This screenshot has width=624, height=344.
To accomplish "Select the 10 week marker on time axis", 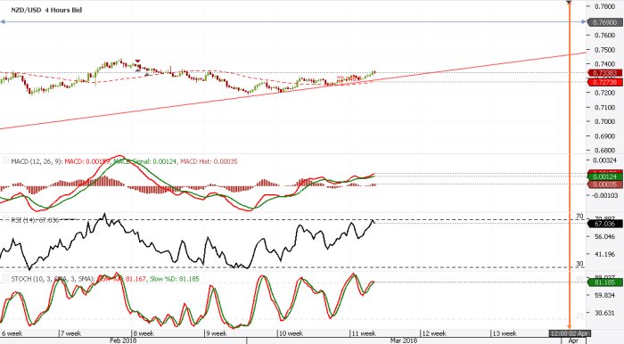I will coord(291,333).
